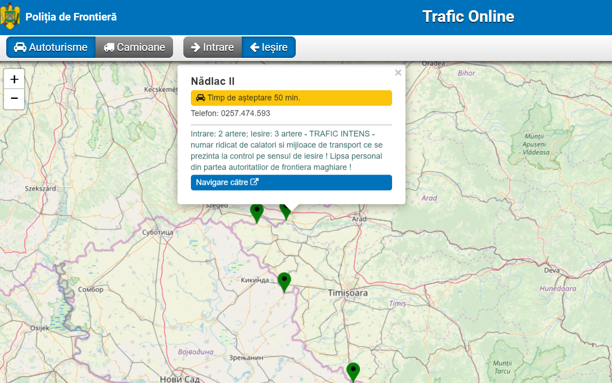Click the Timișoara city label on map
The image size is (612, 383).
[x=347, y=293]
